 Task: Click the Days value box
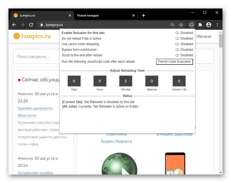click(74, 81)
